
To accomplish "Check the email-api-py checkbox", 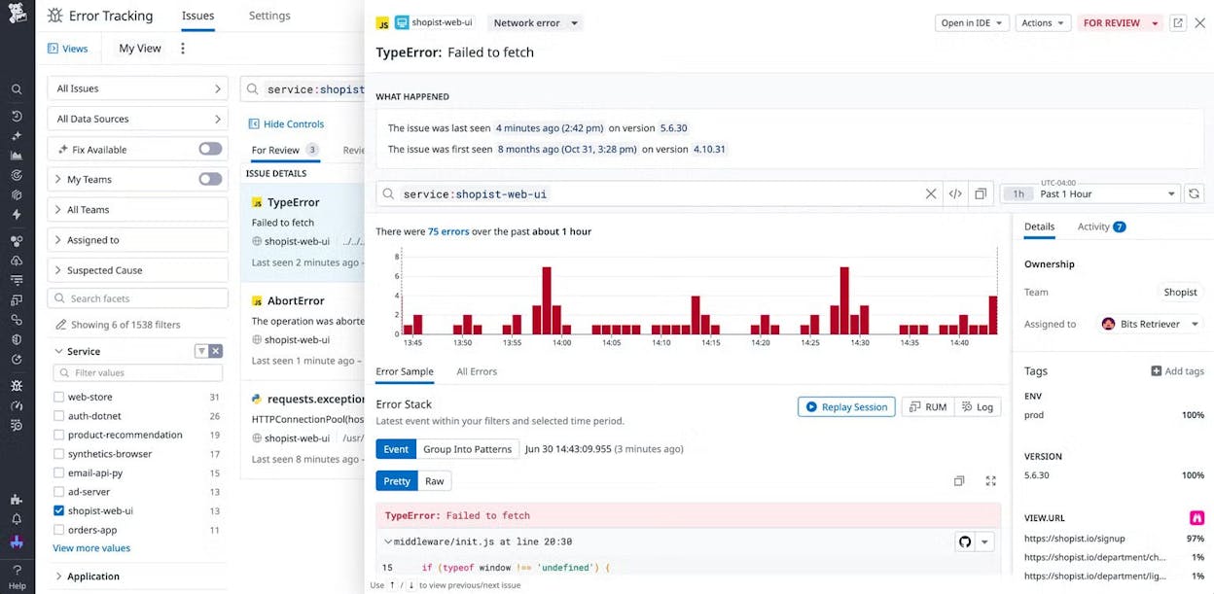I will [x=58, y=473].
